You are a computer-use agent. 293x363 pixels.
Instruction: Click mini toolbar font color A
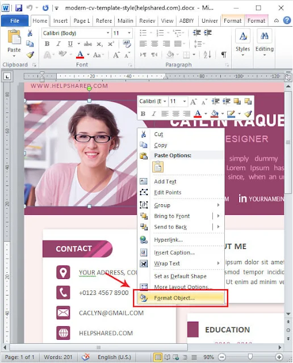[198, 113]
